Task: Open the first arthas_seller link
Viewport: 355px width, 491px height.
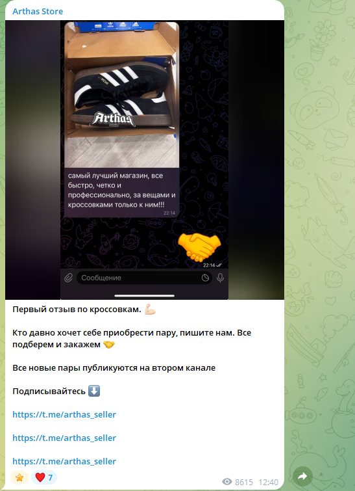Action: pos(64,414)
